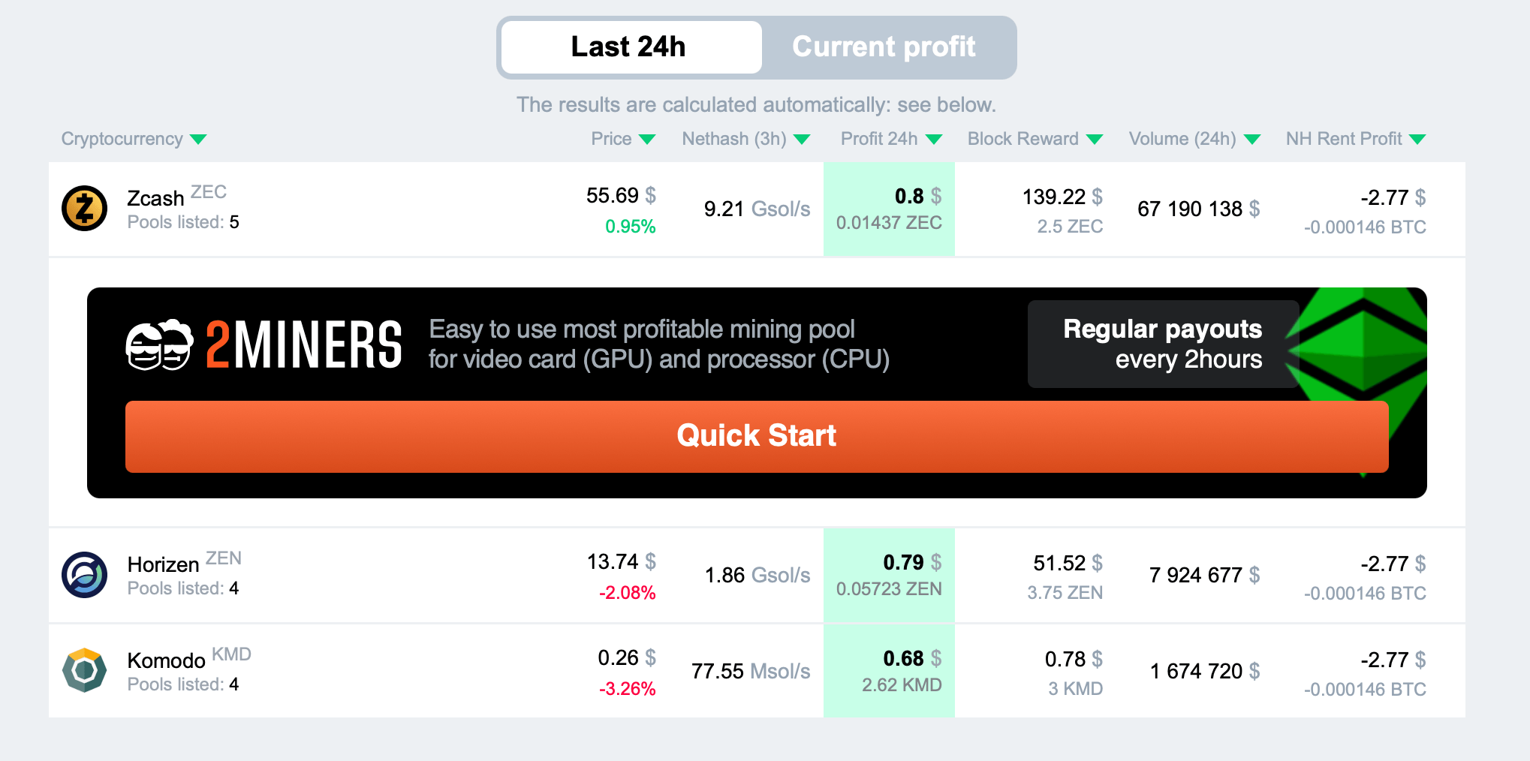Click the Komodo coin logo icon

pos(84,670)
